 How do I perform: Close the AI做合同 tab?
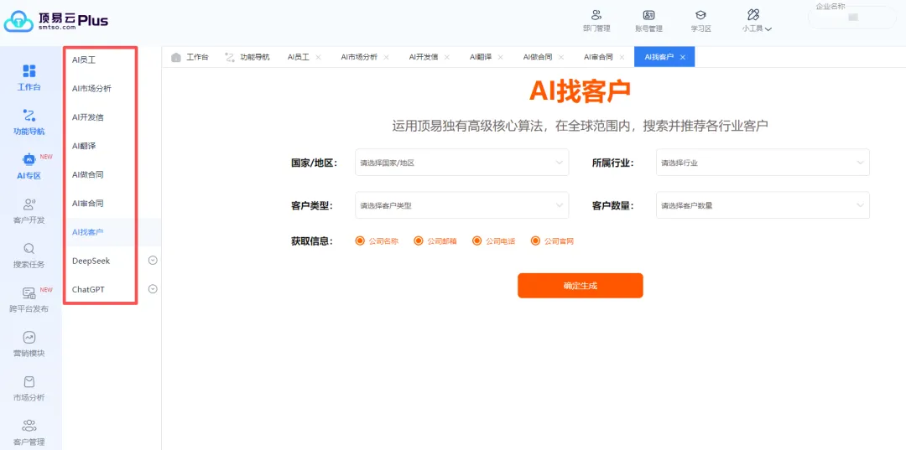[561, 57]
